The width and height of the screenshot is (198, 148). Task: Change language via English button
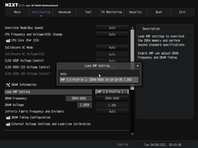pos(123,144)
